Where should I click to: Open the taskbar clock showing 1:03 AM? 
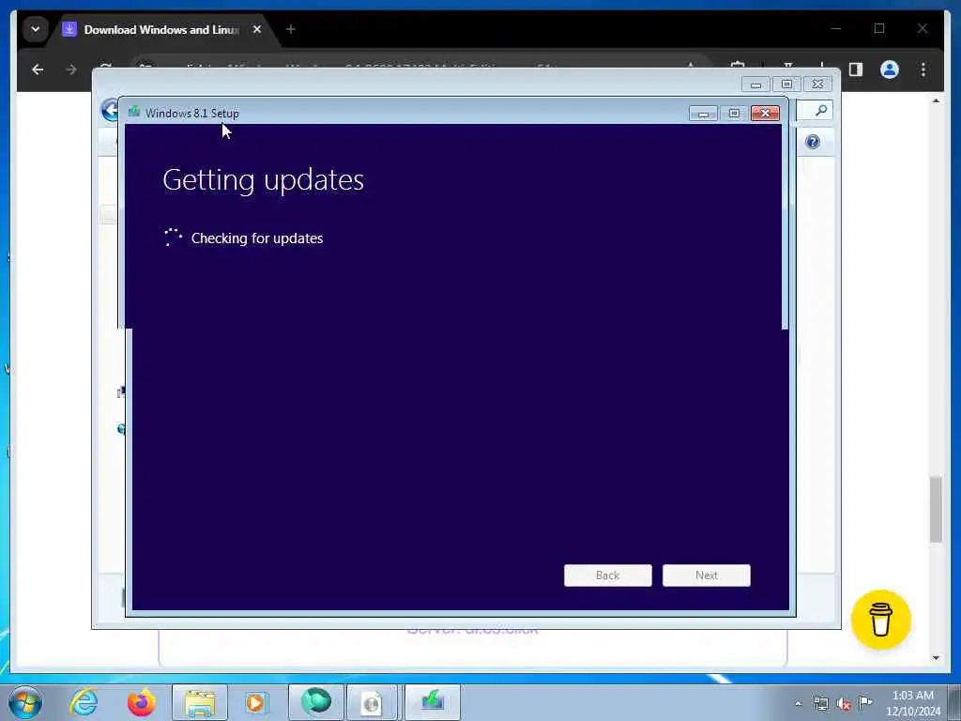(x=912, y=703)
